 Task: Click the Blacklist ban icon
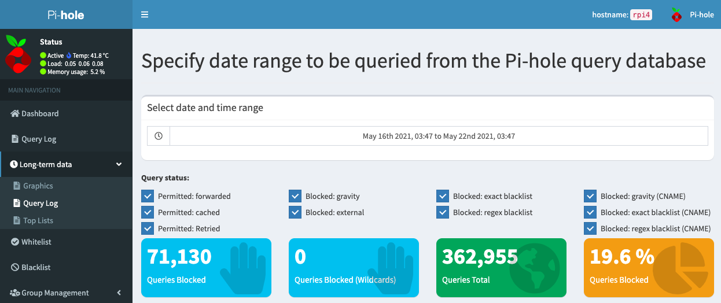16,267
